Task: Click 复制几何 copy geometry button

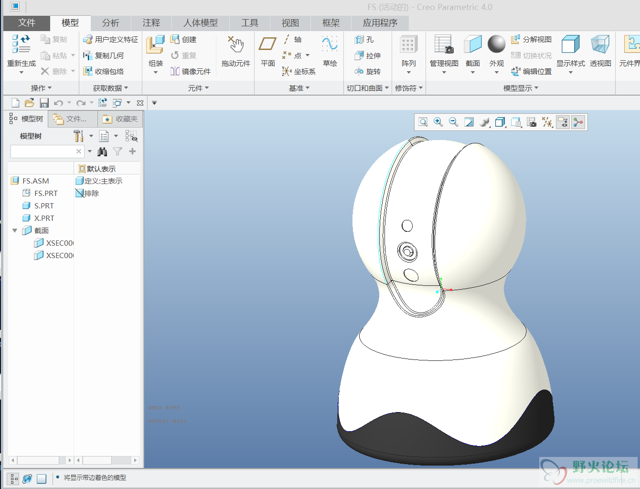Action: (x=103, y=55)
